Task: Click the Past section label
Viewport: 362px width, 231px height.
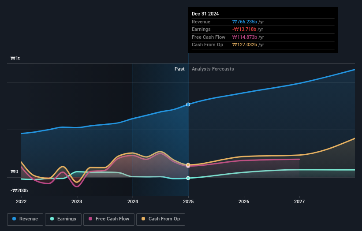Action: click(179, 69)
